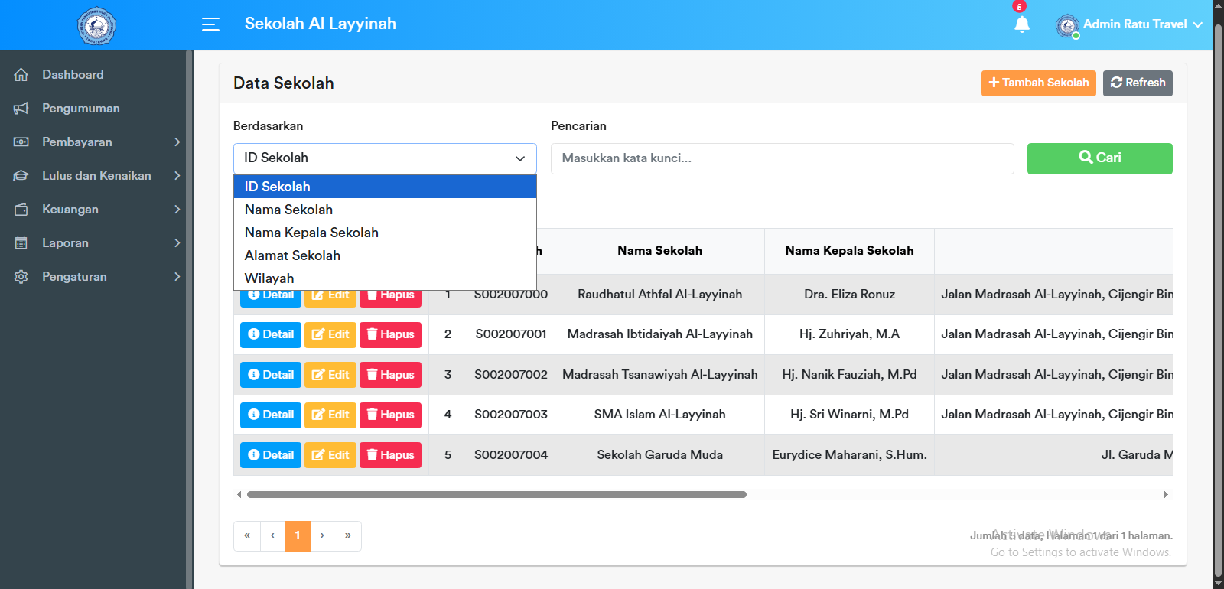1224x589 pixels.
Task: Open Dashboard from the sidebar
Action: (73, 74)
